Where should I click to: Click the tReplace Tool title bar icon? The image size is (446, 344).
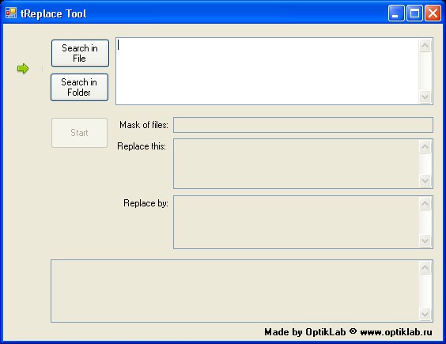(x=11, y=13)
